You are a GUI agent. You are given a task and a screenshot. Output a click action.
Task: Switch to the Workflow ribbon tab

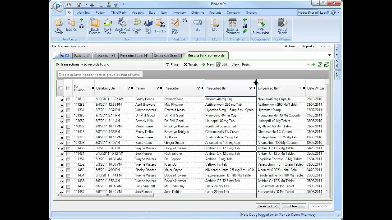[x=83, y=13]
